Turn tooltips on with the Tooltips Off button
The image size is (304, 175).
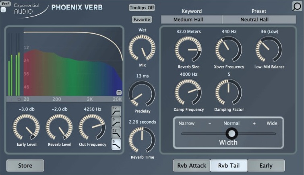click(142, 8)
